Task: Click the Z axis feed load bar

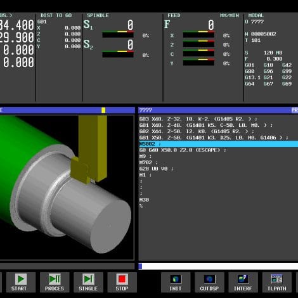Action: coord(198,44)
